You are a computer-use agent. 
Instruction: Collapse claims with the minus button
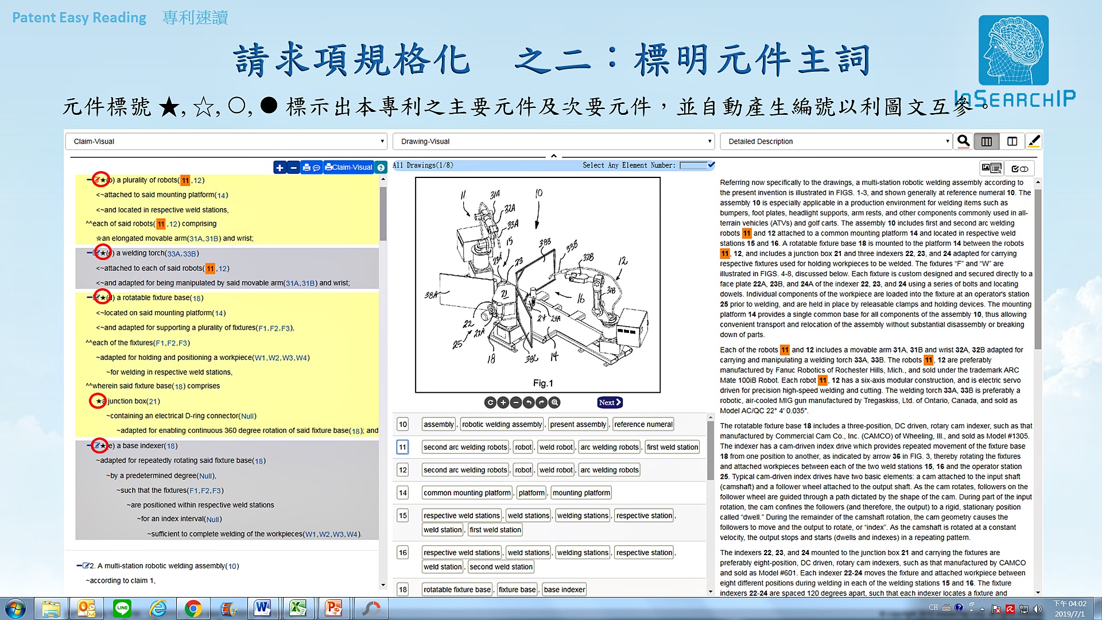(293, 168)
